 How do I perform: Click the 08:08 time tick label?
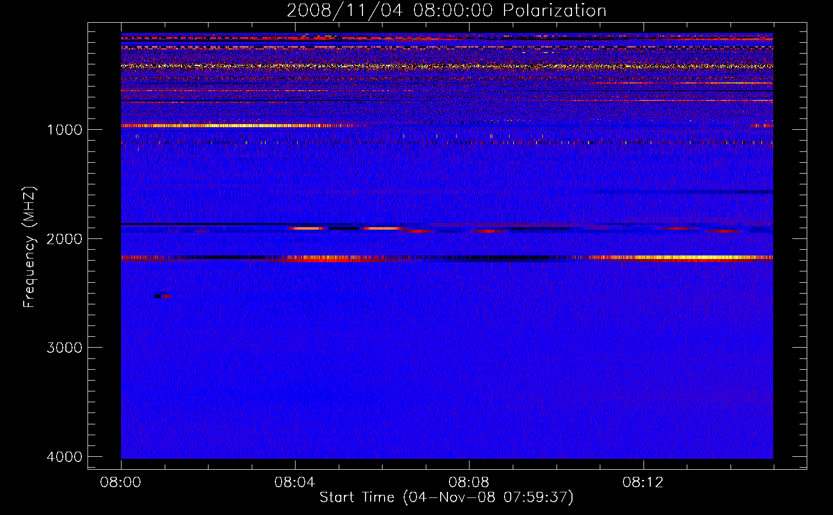[468, 483]
